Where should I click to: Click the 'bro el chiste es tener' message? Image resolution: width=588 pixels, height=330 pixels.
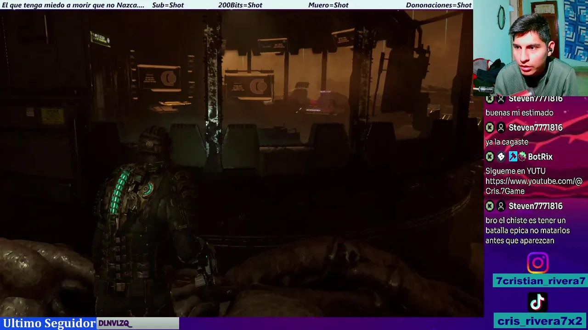click(528, 231)
